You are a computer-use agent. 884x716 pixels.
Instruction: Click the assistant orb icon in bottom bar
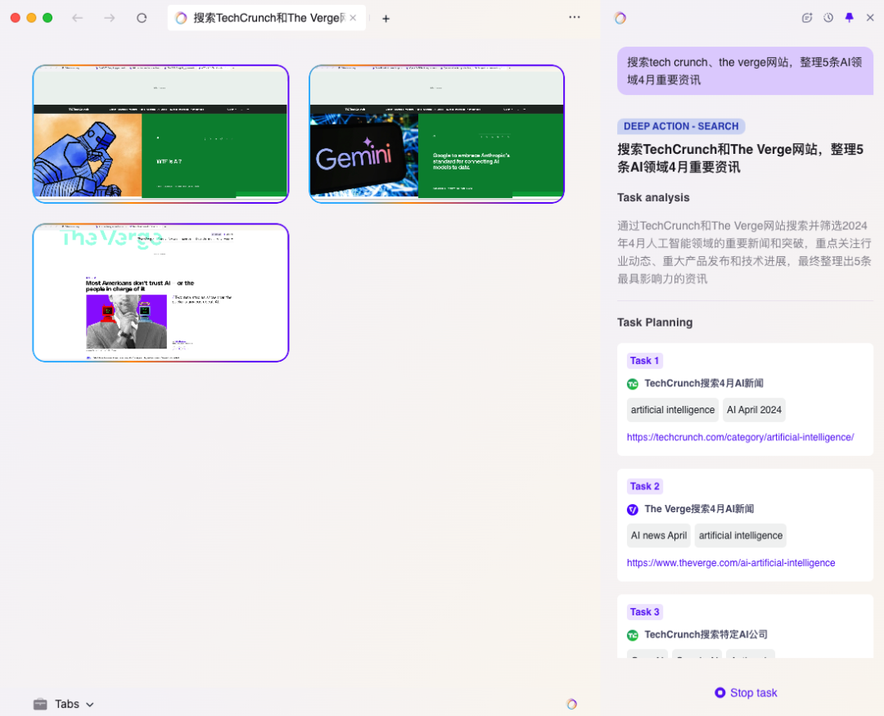571,704
